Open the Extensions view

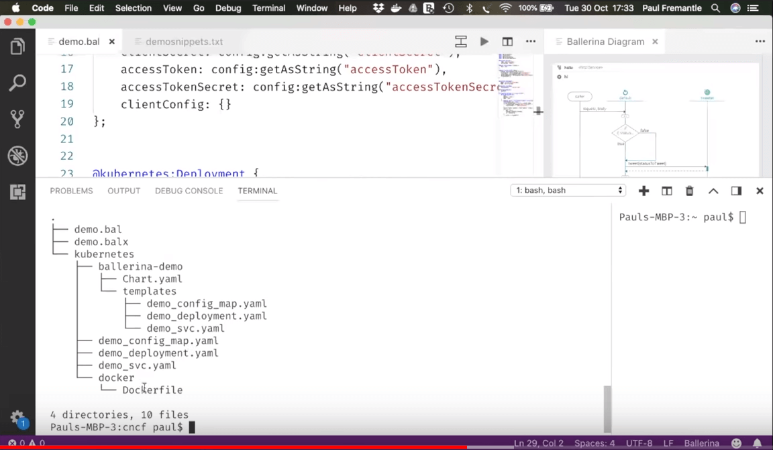tap(17, 192)
